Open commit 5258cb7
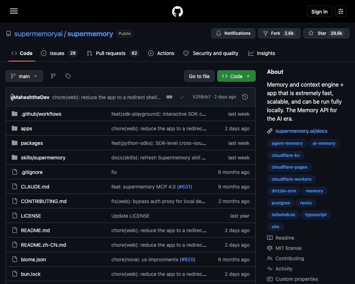Image resolution: width=355 pixels, height=284 pixels. click(x=202, y=97)
